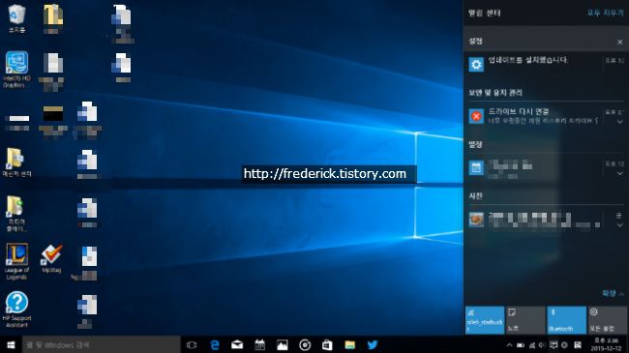Click the network icon in system tray

[532, 345]
